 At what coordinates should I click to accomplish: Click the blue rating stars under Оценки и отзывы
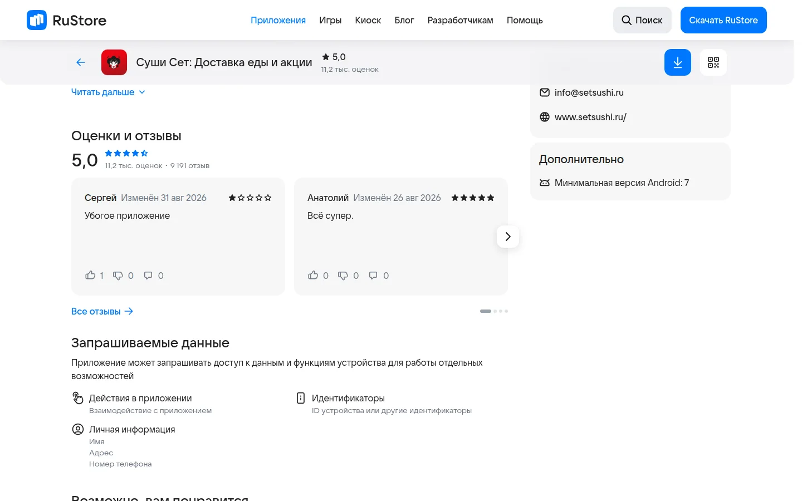click(126, 153)
